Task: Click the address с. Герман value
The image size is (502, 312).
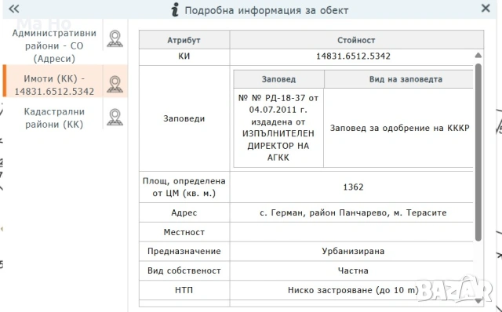Action: point(353,212)
